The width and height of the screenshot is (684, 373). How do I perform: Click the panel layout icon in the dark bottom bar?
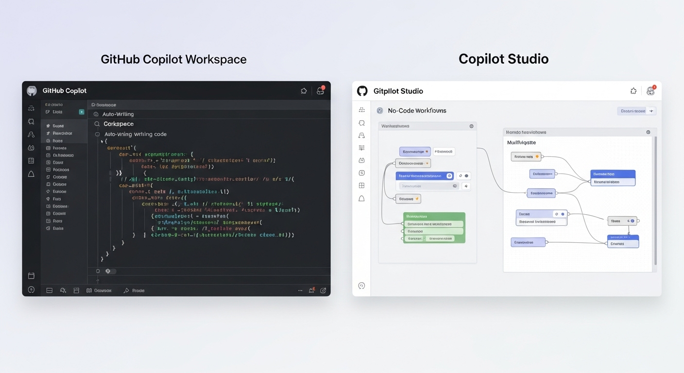pos(49,290)
